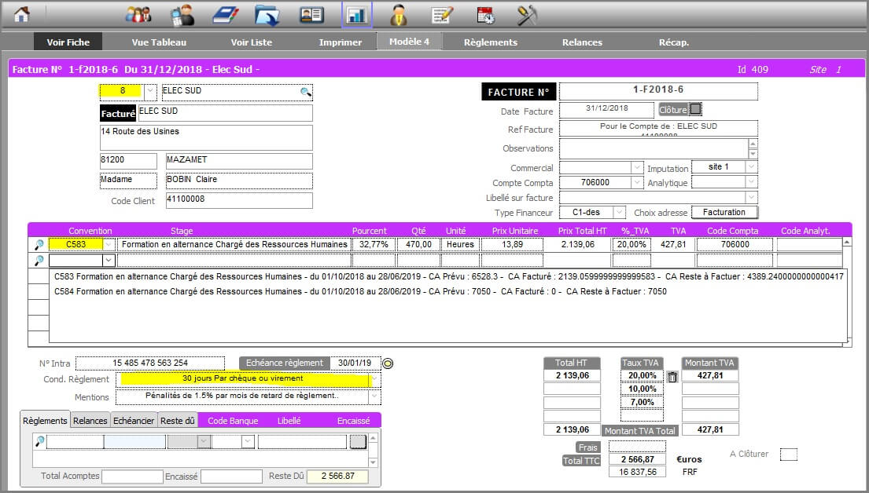This screenshot has height=493, width=869.
Task: Click magnifier search icon beside ELEC SUD
Action: point(305,92)
